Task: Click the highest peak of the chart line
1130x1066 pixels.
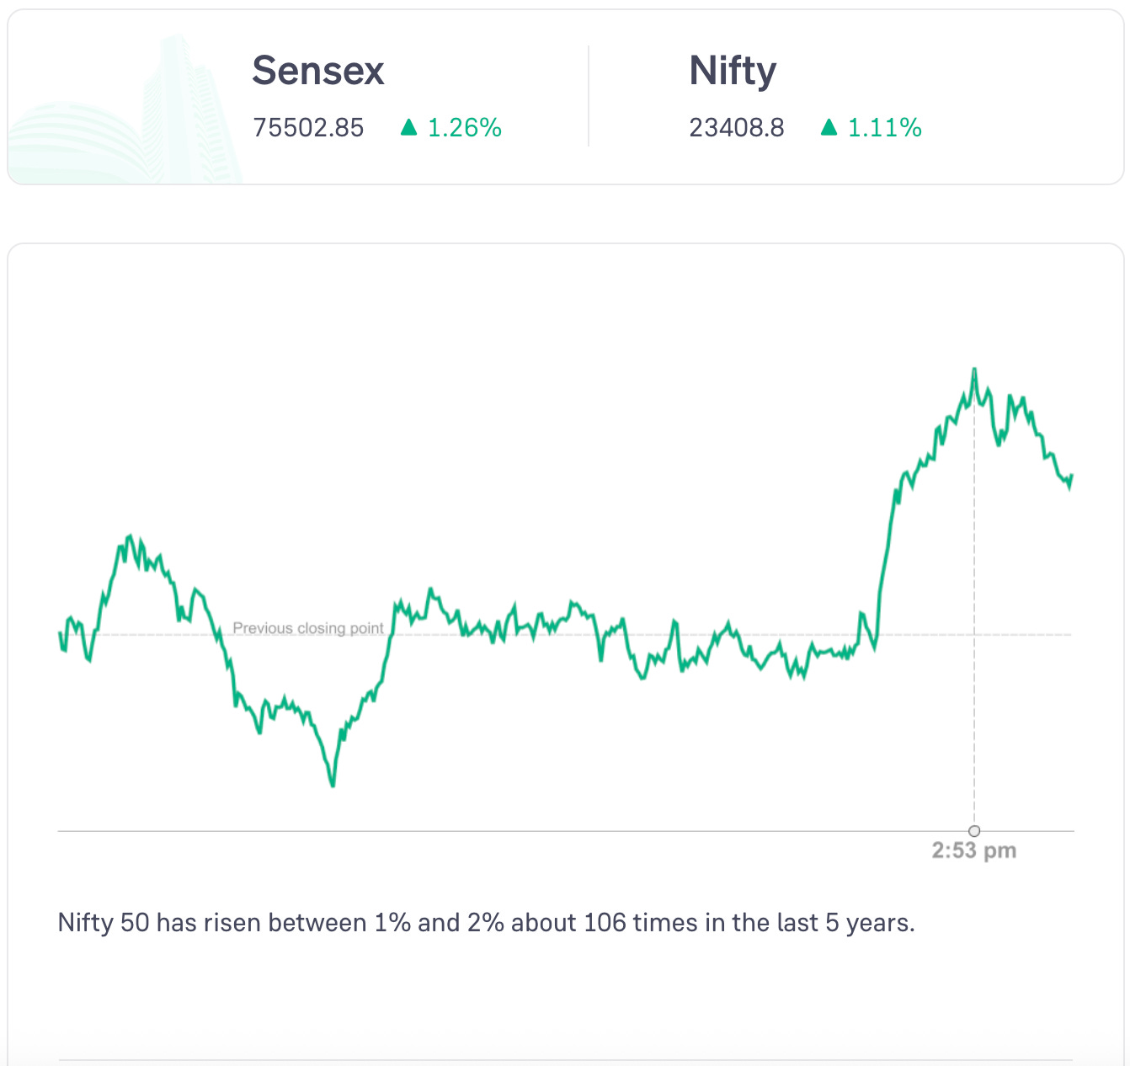Action: point(974,370)
